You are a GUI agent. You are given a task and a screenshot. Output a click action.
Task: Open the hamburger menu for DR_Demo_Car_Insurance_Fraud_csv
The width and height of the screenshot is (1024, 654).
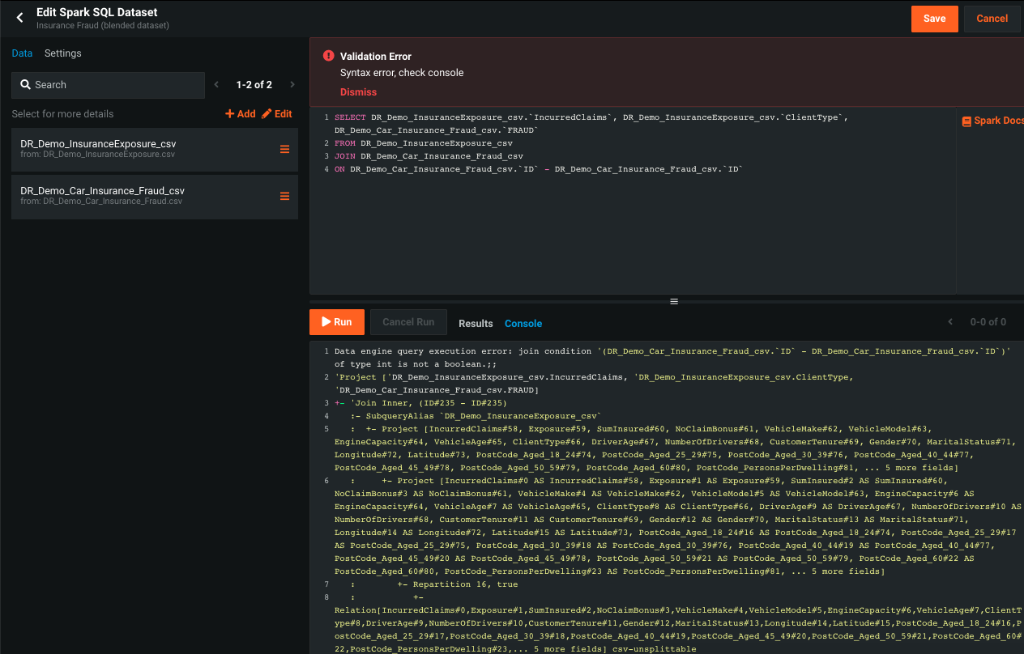284,196
